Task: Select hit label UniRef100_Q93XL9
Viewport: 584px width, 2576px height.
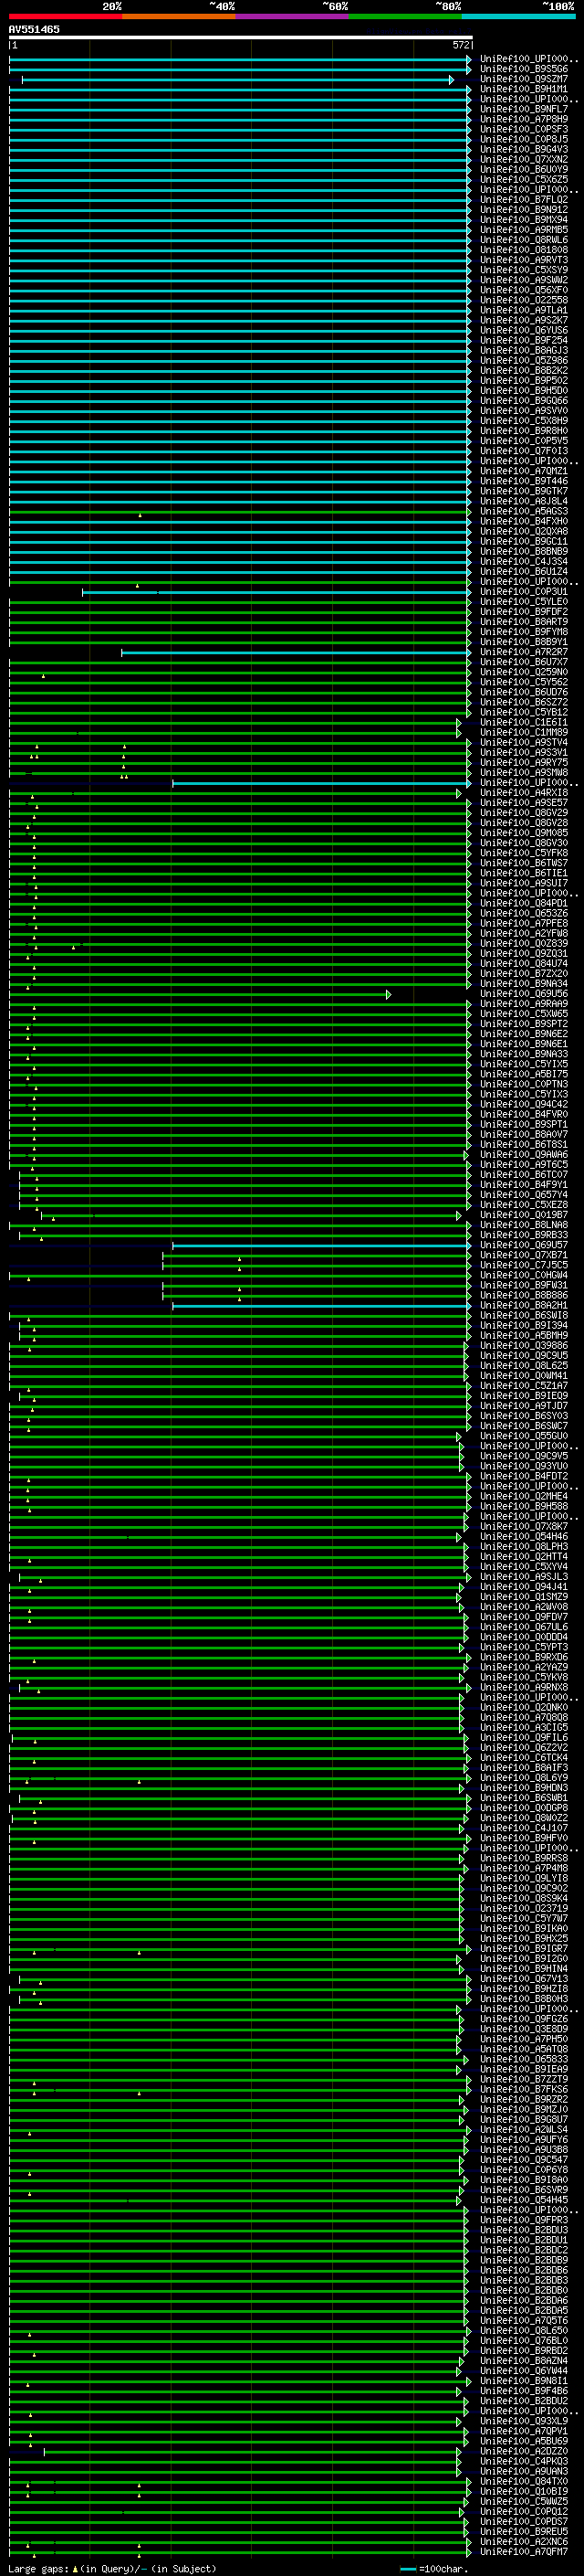Action: click(x=524, y=2421)
